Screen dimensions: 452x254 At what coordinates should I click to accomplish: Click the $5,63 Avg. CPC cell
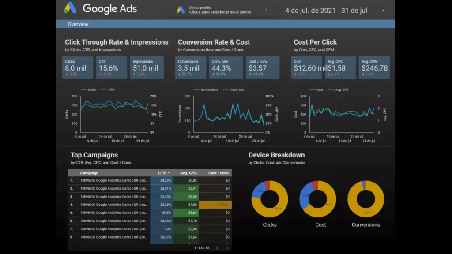186,213
